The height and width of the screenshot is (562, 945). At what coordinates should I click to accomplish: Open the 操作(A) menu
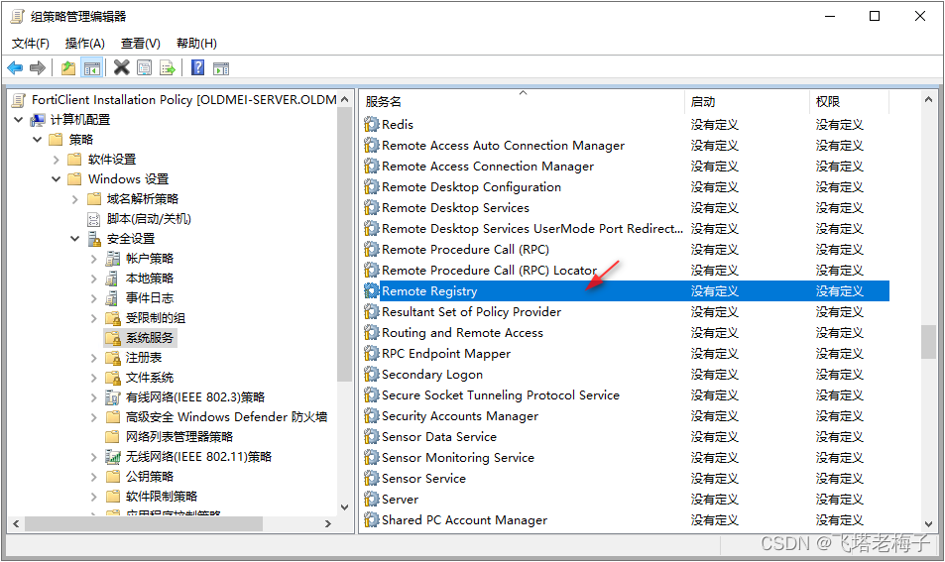(85, 44)
